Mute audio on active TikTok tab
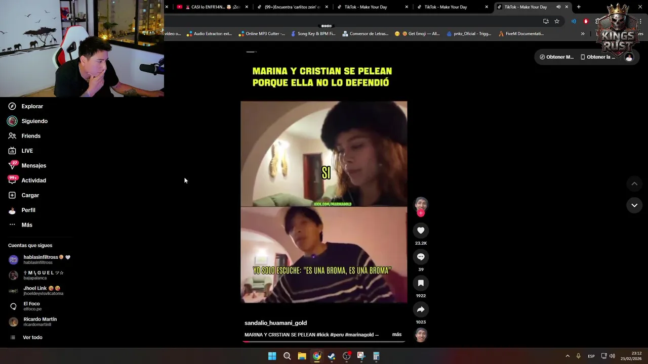Image resolution: width=648 pixels, height=364 pixels. pos(558,7)
